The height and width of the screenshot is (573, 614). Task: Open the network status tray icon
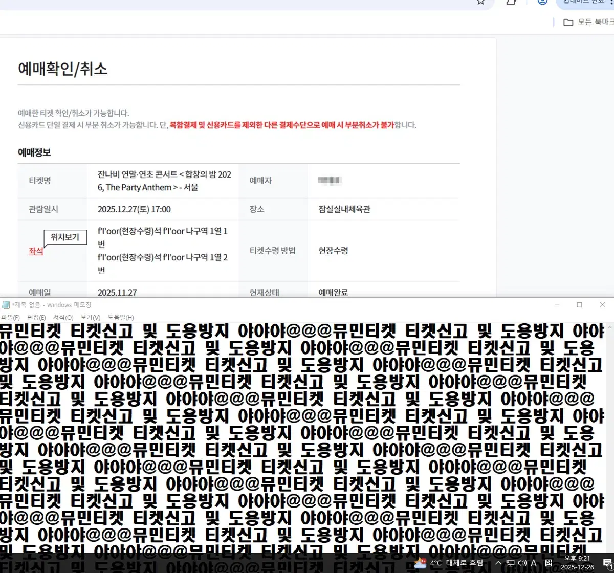(510, 563)
